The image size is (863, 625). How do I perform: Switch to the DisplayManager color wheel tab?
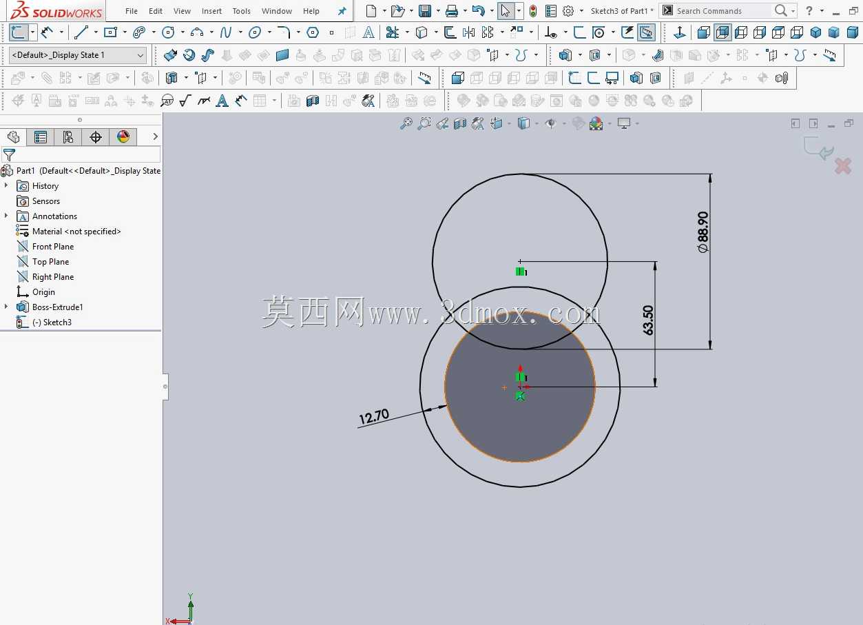click(123, 137)
